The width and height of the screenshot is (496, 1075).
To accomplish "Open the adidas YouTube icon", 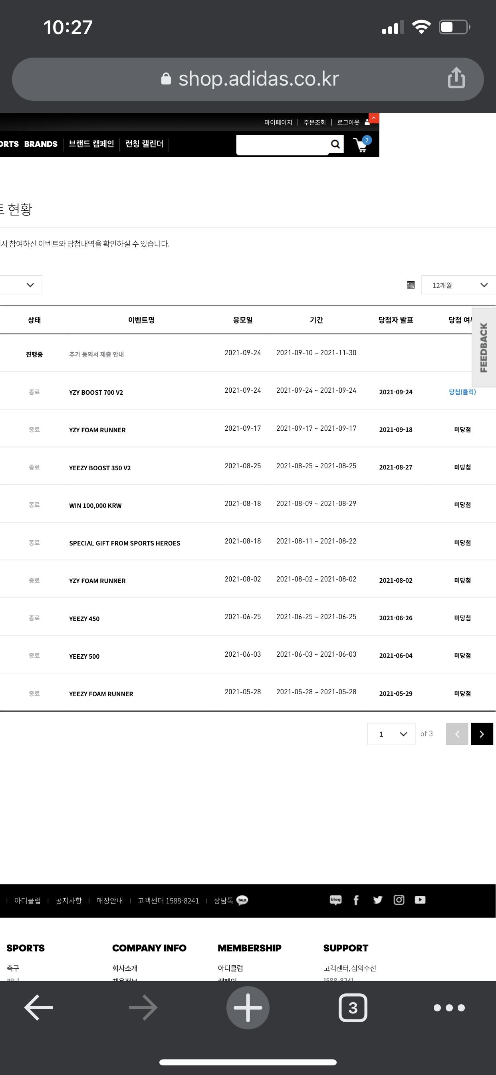I will 420,900.
